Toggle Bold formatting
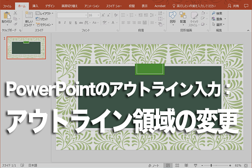252x168 pixels. tap(60, 23)
